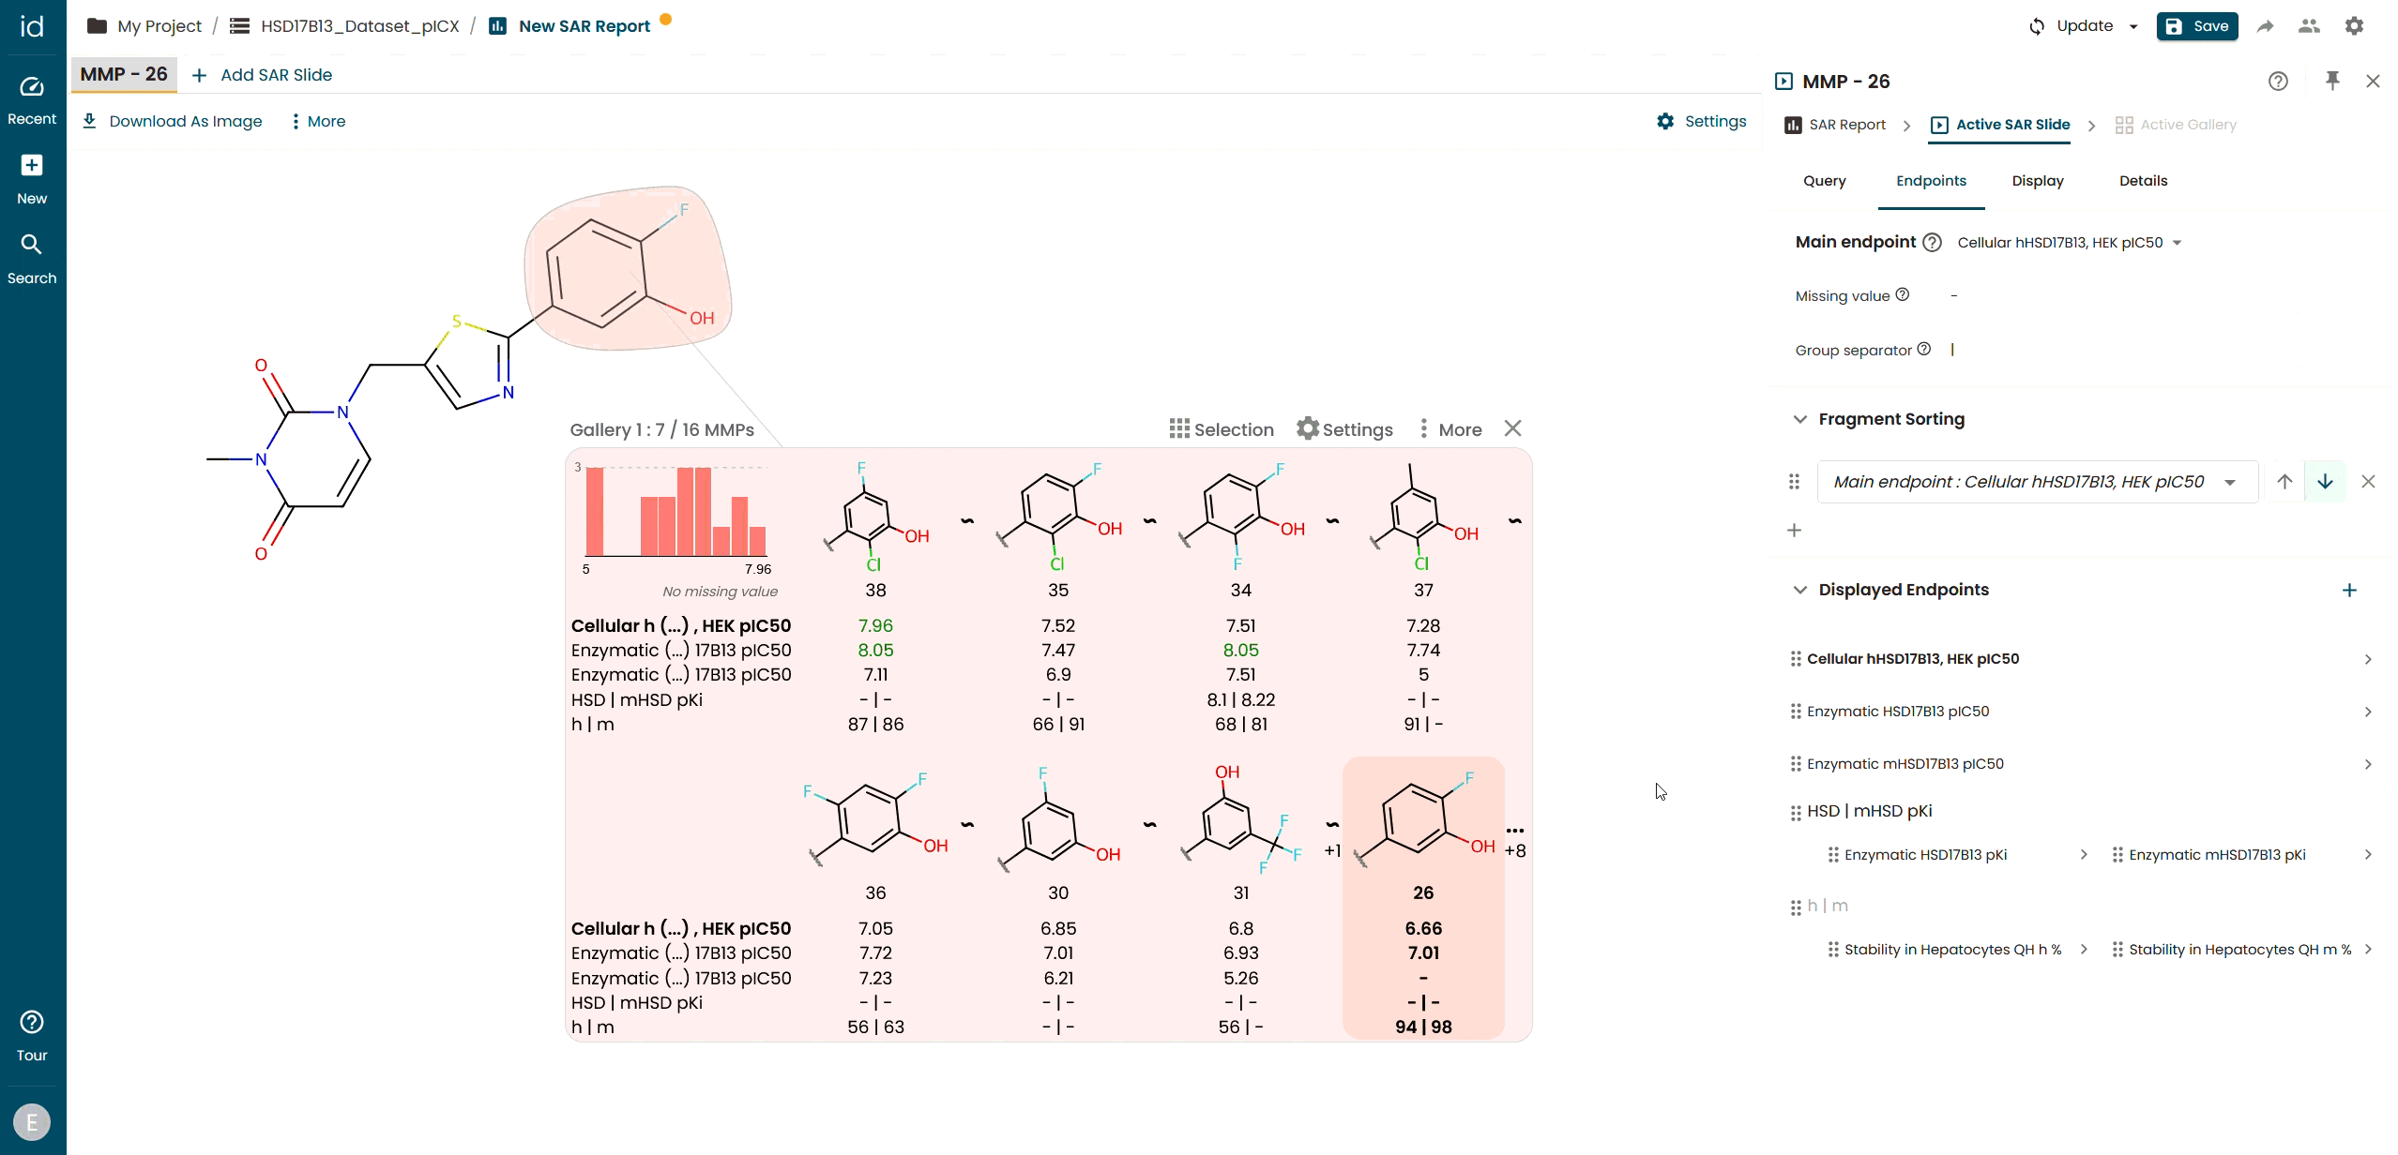This screenshot has width=2398, height=1155.
Task: Click the share arrow icon
Action: 2266,26
